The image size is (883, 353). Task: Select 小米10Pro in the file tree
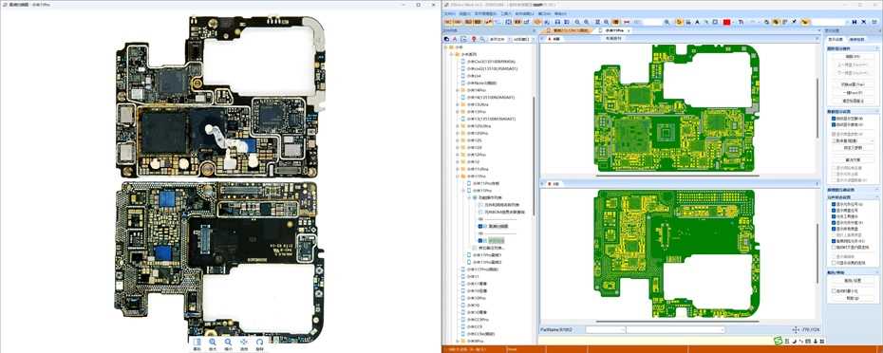[x=476, y=298]
